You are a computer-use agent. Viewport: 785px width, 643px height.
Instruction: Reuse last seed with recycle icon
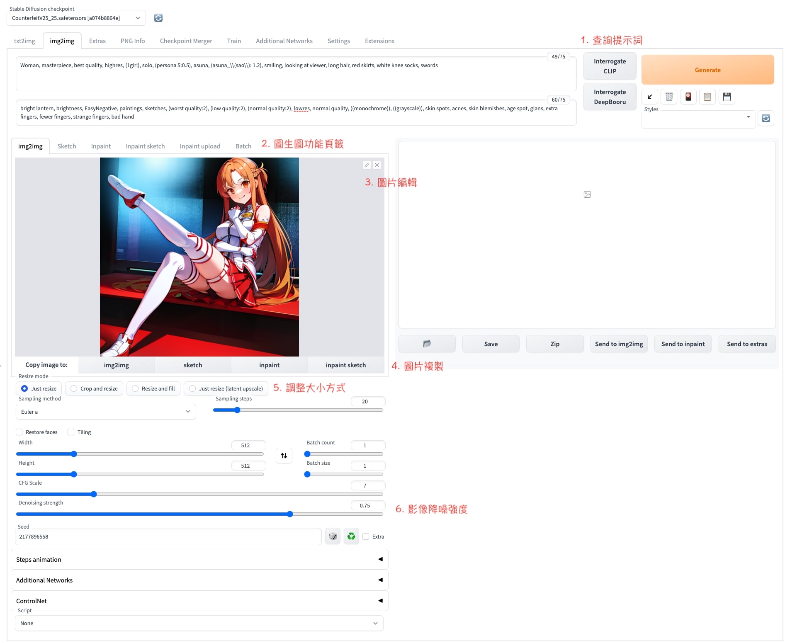[351, 536]
